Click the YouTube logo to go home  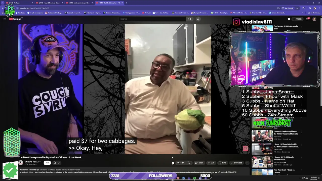15,19
